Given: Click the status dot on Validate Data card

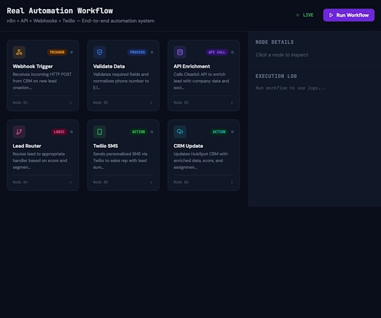Looking at the screenshot, I should click(x=152, y=52).
